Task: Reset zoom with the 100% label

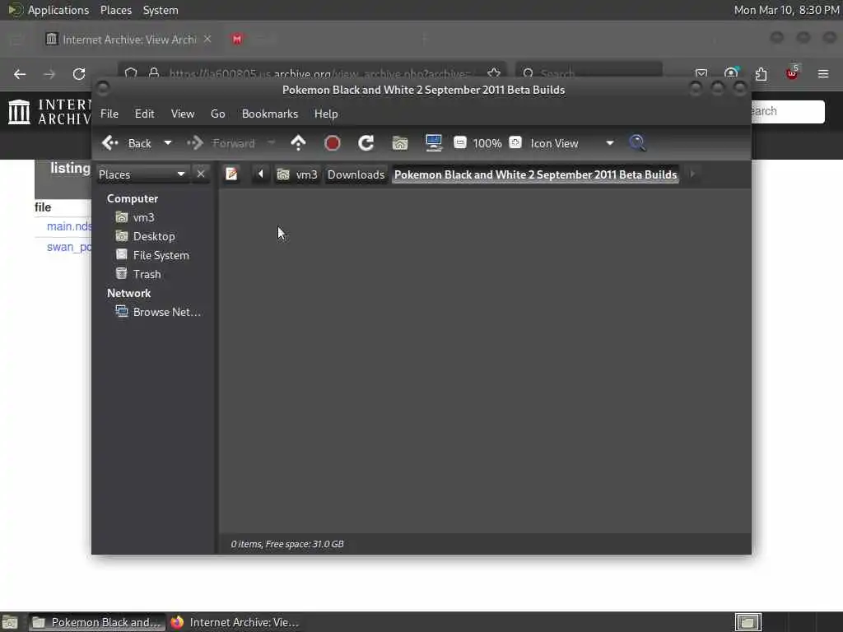Action: (487, 143)
